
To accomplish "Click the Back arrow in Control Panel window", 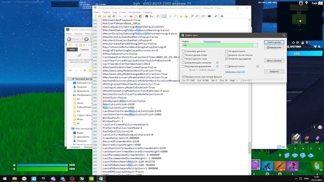I will (x=69, y=39).
